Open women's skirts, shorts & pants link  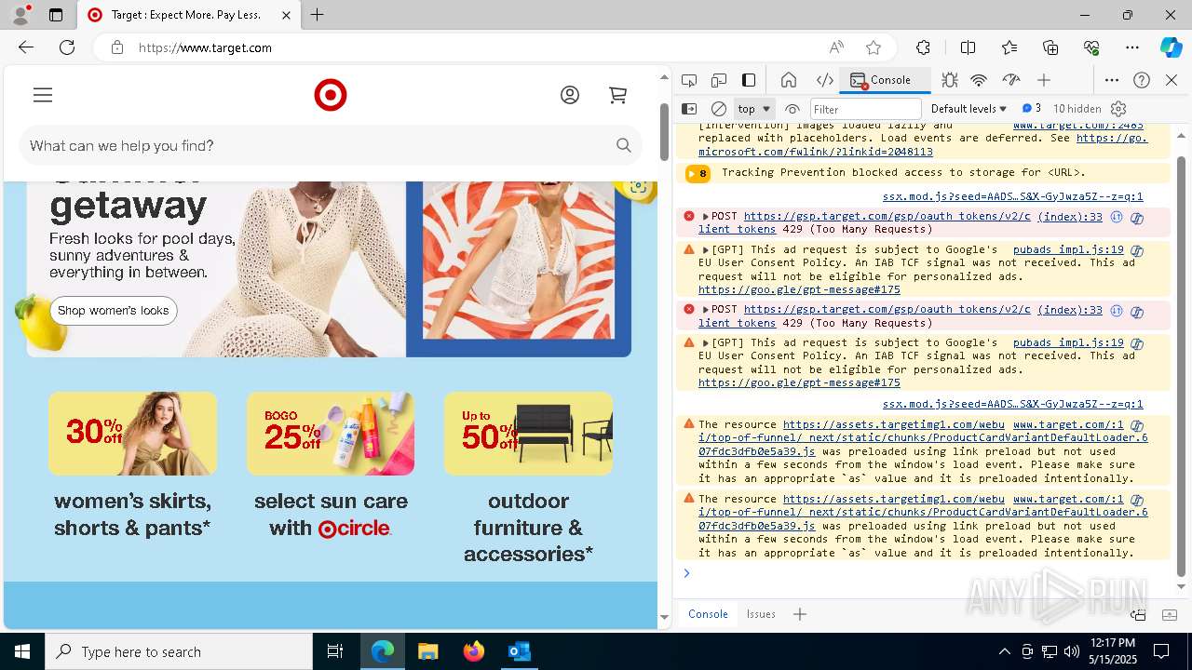click(132, 515)
